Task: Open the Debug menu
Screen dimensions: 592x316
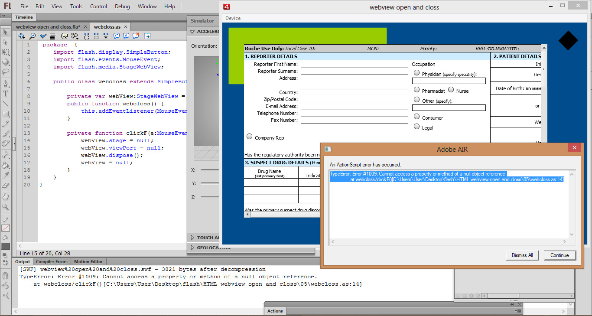Action: point(122,7)
